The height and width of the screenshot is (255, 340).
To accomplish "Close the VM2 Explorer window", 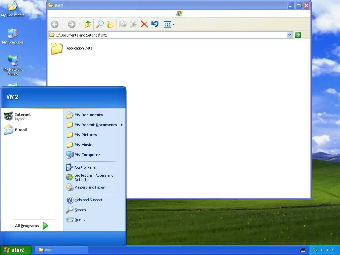I will click(x=306, y=5).
